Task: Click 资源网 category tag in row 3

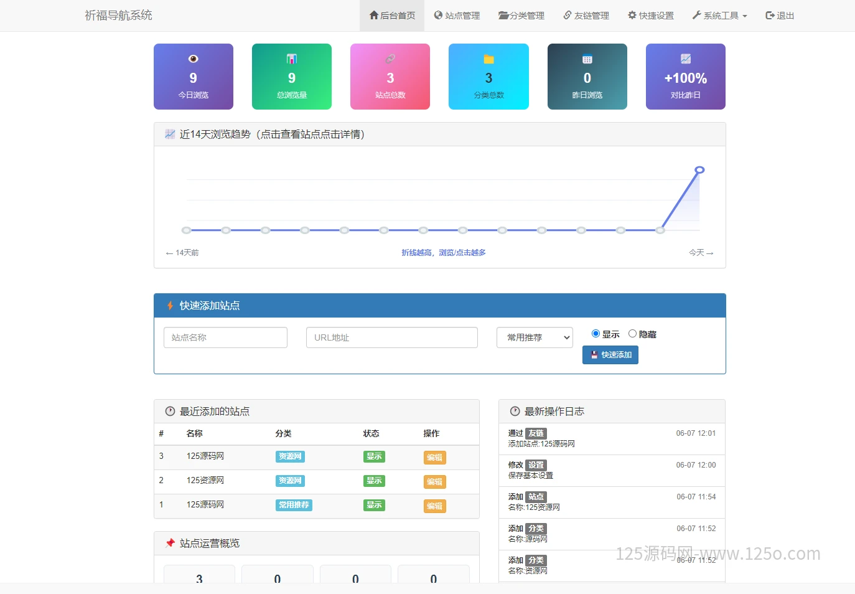Action: pos(290,456)
